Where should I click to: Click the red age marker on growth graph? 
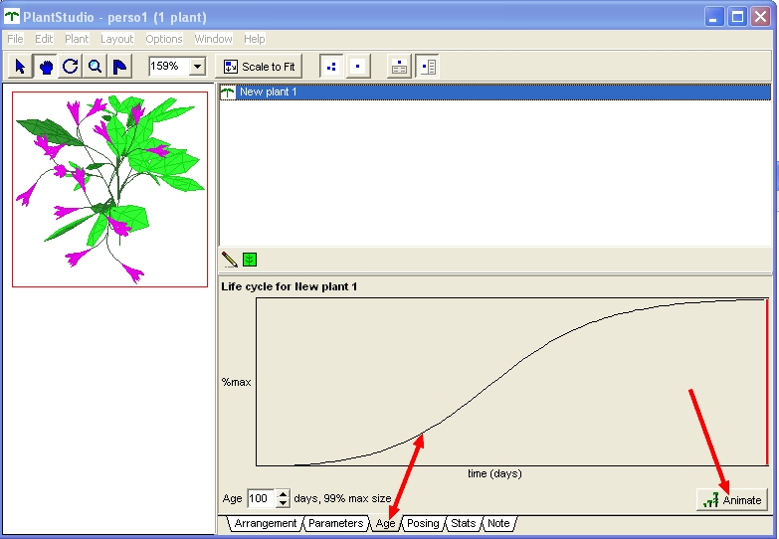coord(767,382)
